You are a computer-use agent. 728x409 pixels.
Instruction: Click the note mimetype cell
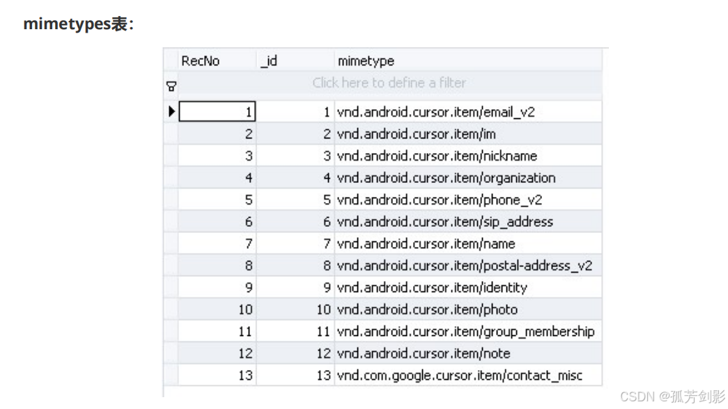pyautogui.click(x=424, y=353)
